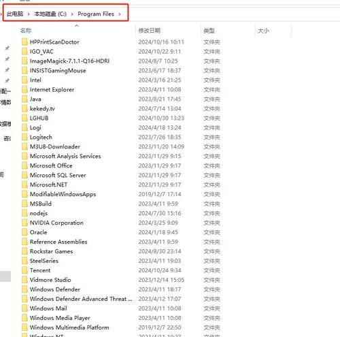Screen dimensions: 340x337
Task: Select the Intel folder icon
Action: 24,80
